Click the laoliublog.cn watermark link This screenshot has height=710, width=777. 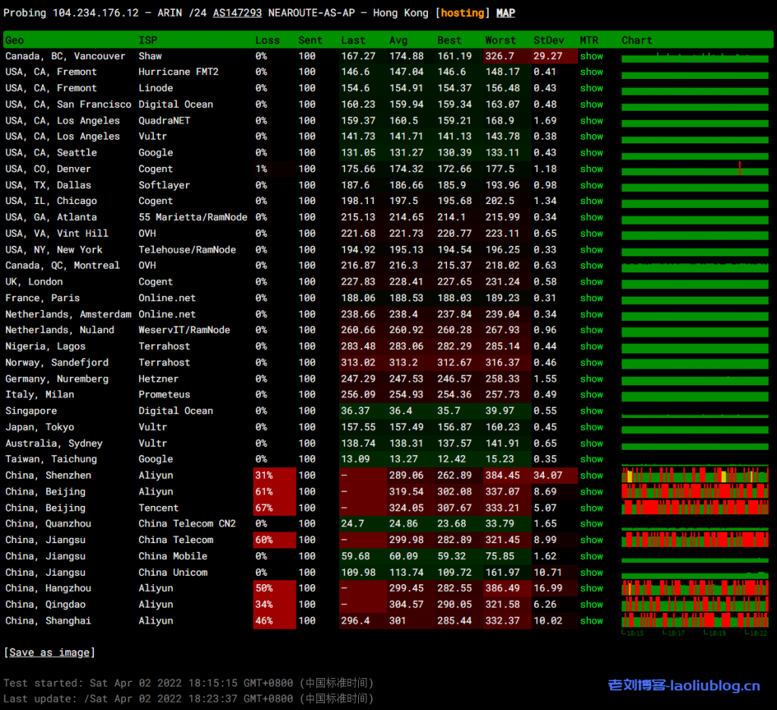click(x=684, y=686)
